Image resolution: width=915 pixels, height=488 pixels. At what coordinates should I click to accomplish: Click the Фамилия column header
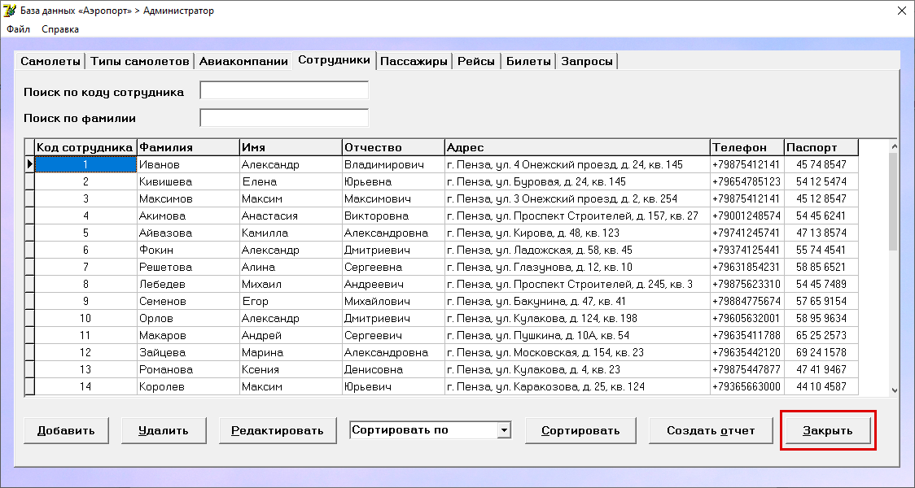pos(188,147)
